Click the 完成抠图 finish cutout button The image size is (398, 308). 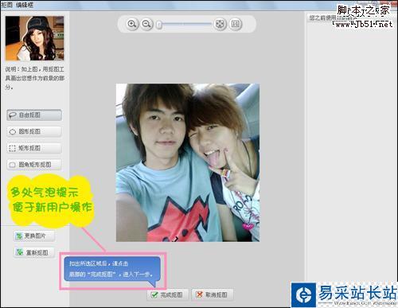click(x=168, y=294)
